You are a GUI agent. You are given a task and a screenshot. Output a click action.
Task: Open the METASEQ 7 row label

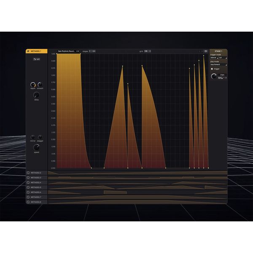[x=36, y=197]
